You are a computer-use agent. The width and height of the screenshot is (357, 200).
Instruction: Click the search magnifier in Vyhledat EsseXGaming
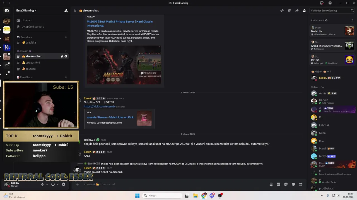(352, 11)
